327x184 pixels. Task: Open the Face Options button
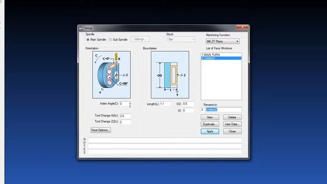101,130
